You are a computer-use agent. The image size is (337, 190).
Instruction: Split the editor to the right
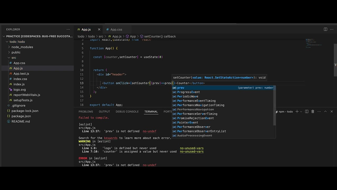tap(325, 29)
